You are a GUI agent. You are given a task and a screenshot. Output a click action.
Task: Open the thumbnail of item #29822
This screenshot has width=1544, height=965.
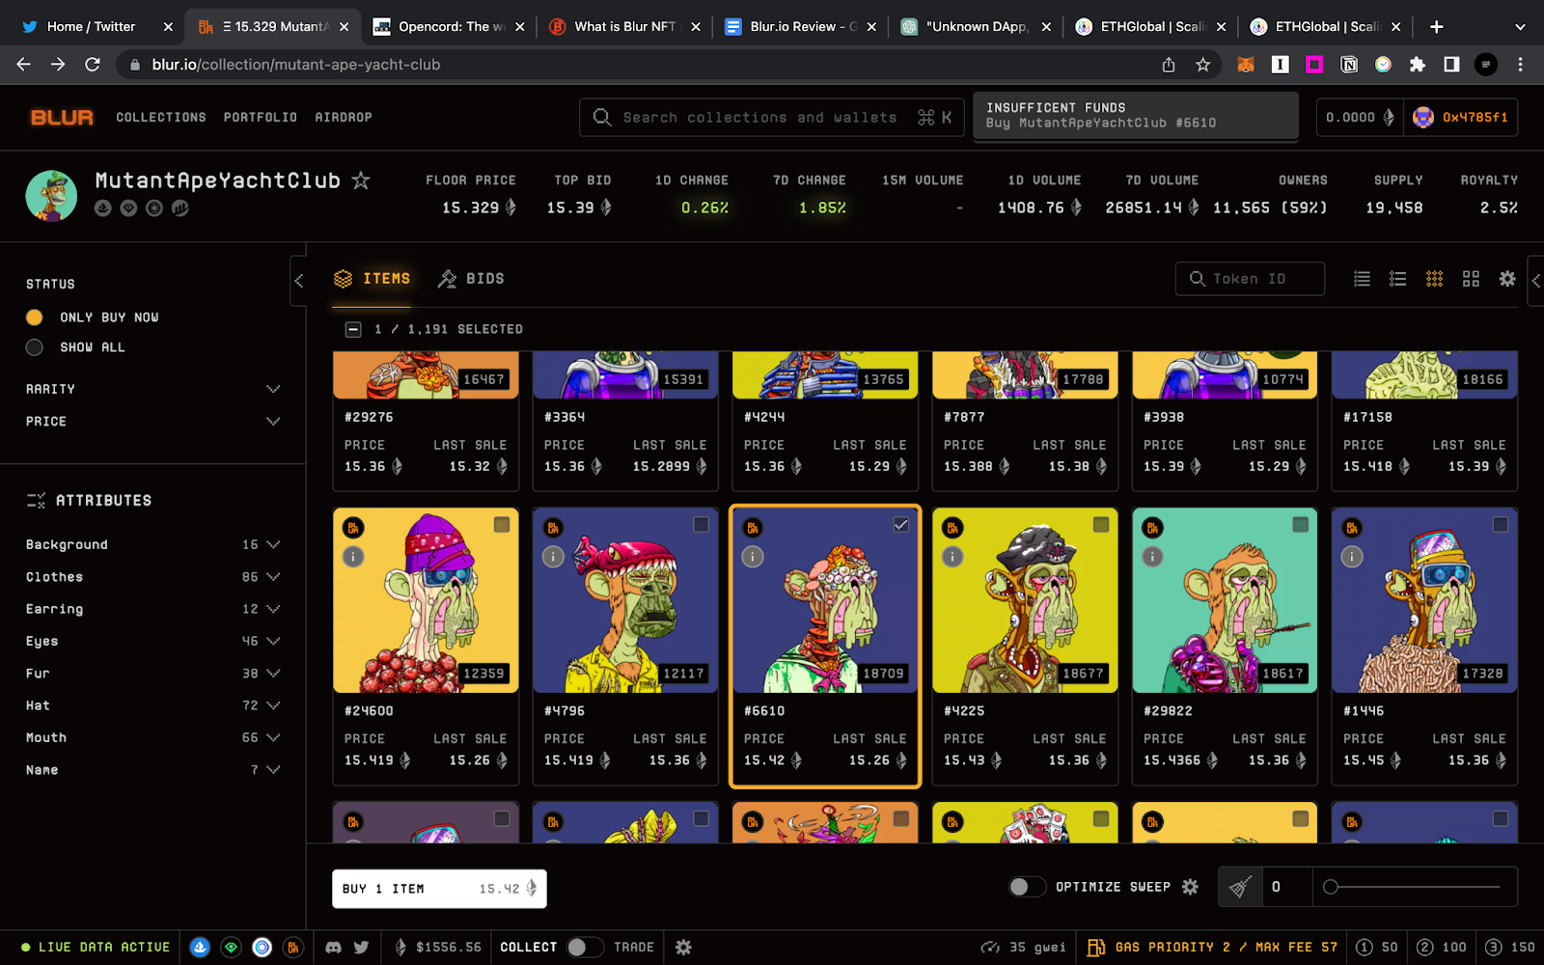(1225, 600)
